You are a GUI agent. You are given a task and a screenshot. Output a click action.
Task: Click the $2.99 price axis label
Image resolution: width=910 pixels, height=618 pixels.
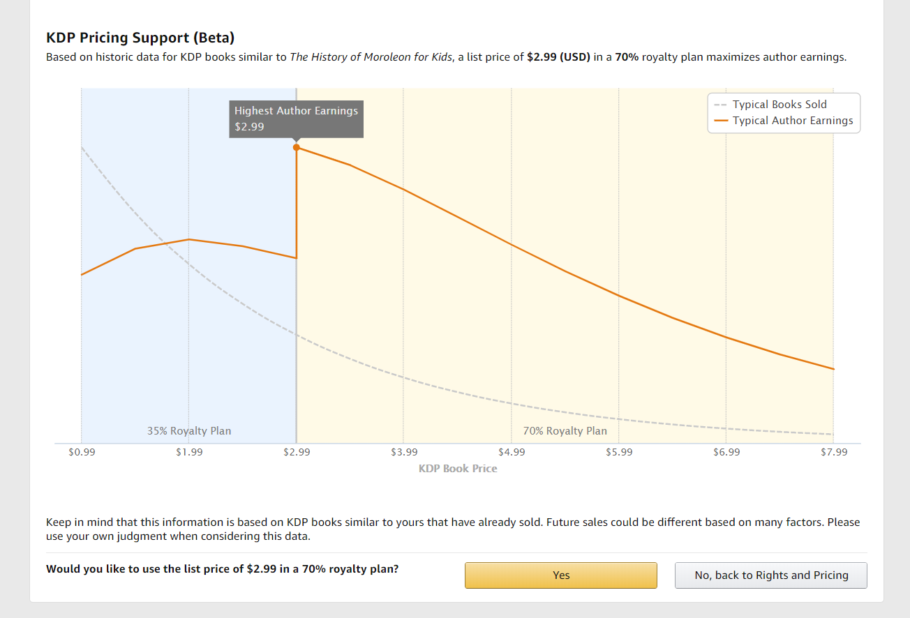point(297,452)
